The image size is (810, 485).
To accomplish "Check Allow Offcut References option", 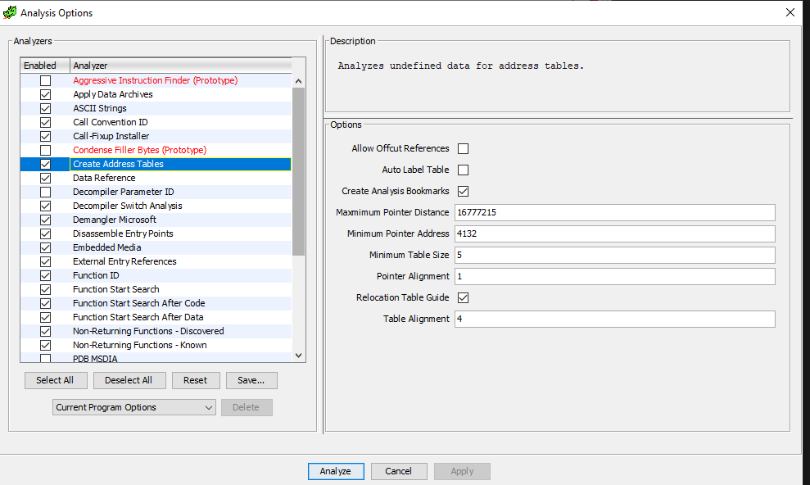I will tap(463, 148).
